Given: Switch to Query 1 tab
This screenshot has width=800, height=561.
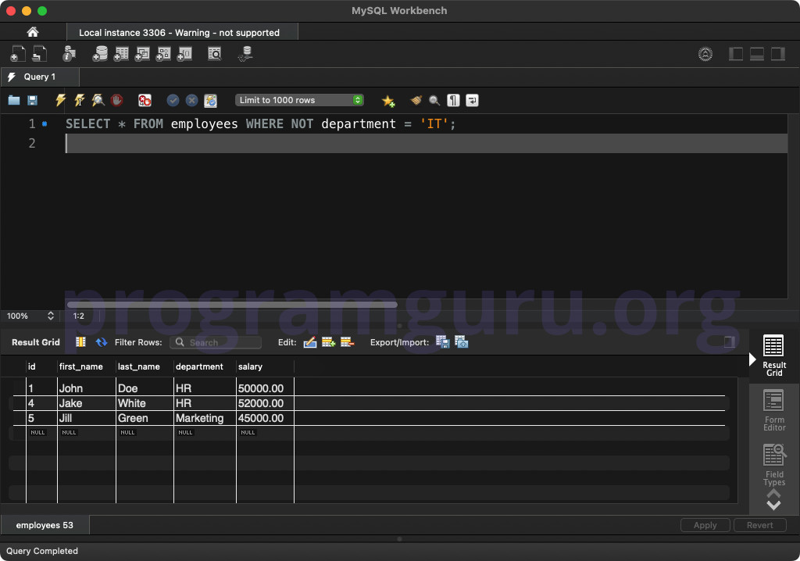Looking at the screenshot, I should (x=40, y=77).
